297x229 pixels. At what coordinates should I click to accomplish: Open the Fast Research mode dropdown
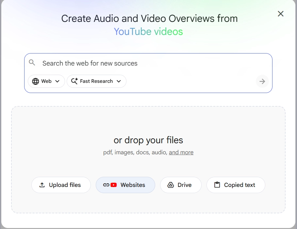96,81
